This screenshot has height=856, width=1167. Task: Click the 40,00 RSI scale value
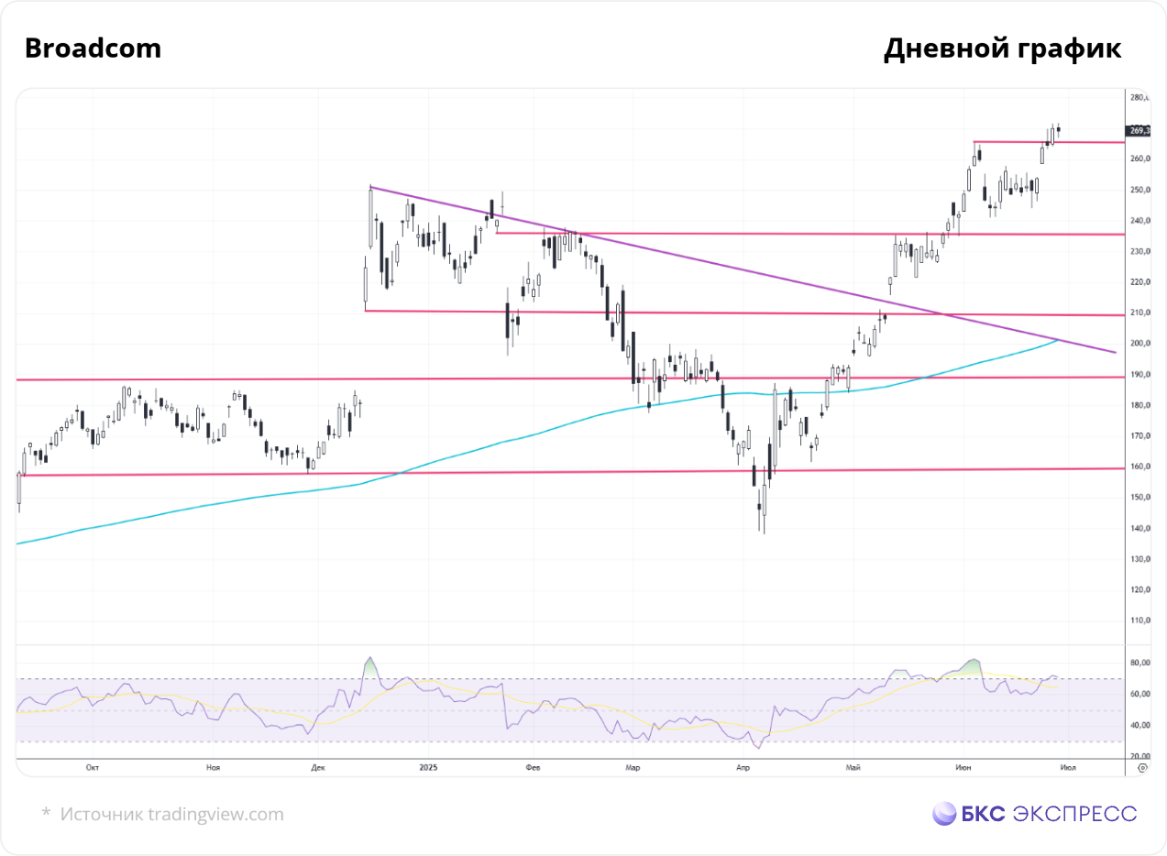pyautogui.click(x=1140, y=726)
